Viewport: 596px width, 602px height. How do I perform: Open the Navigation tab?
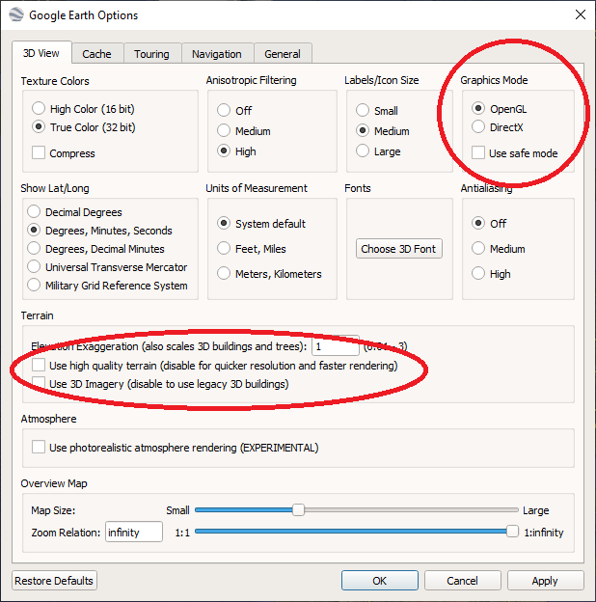pos(217,53)
